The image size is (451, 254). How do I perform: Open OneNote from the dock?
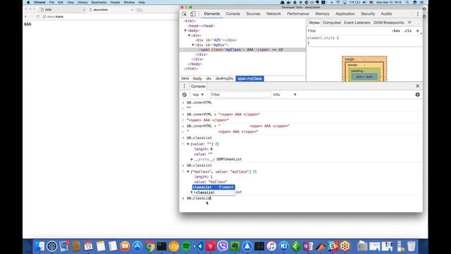click(308, 246)
